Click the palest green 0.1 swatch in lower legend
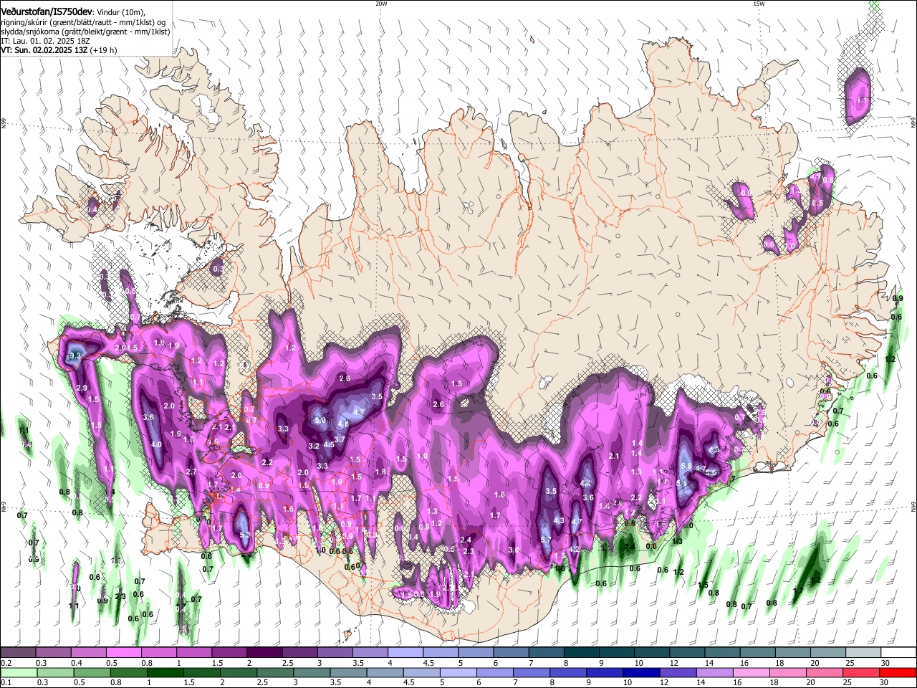Viewport: 917px width, 688px height. pyautogui.click(x=18, y=672)
